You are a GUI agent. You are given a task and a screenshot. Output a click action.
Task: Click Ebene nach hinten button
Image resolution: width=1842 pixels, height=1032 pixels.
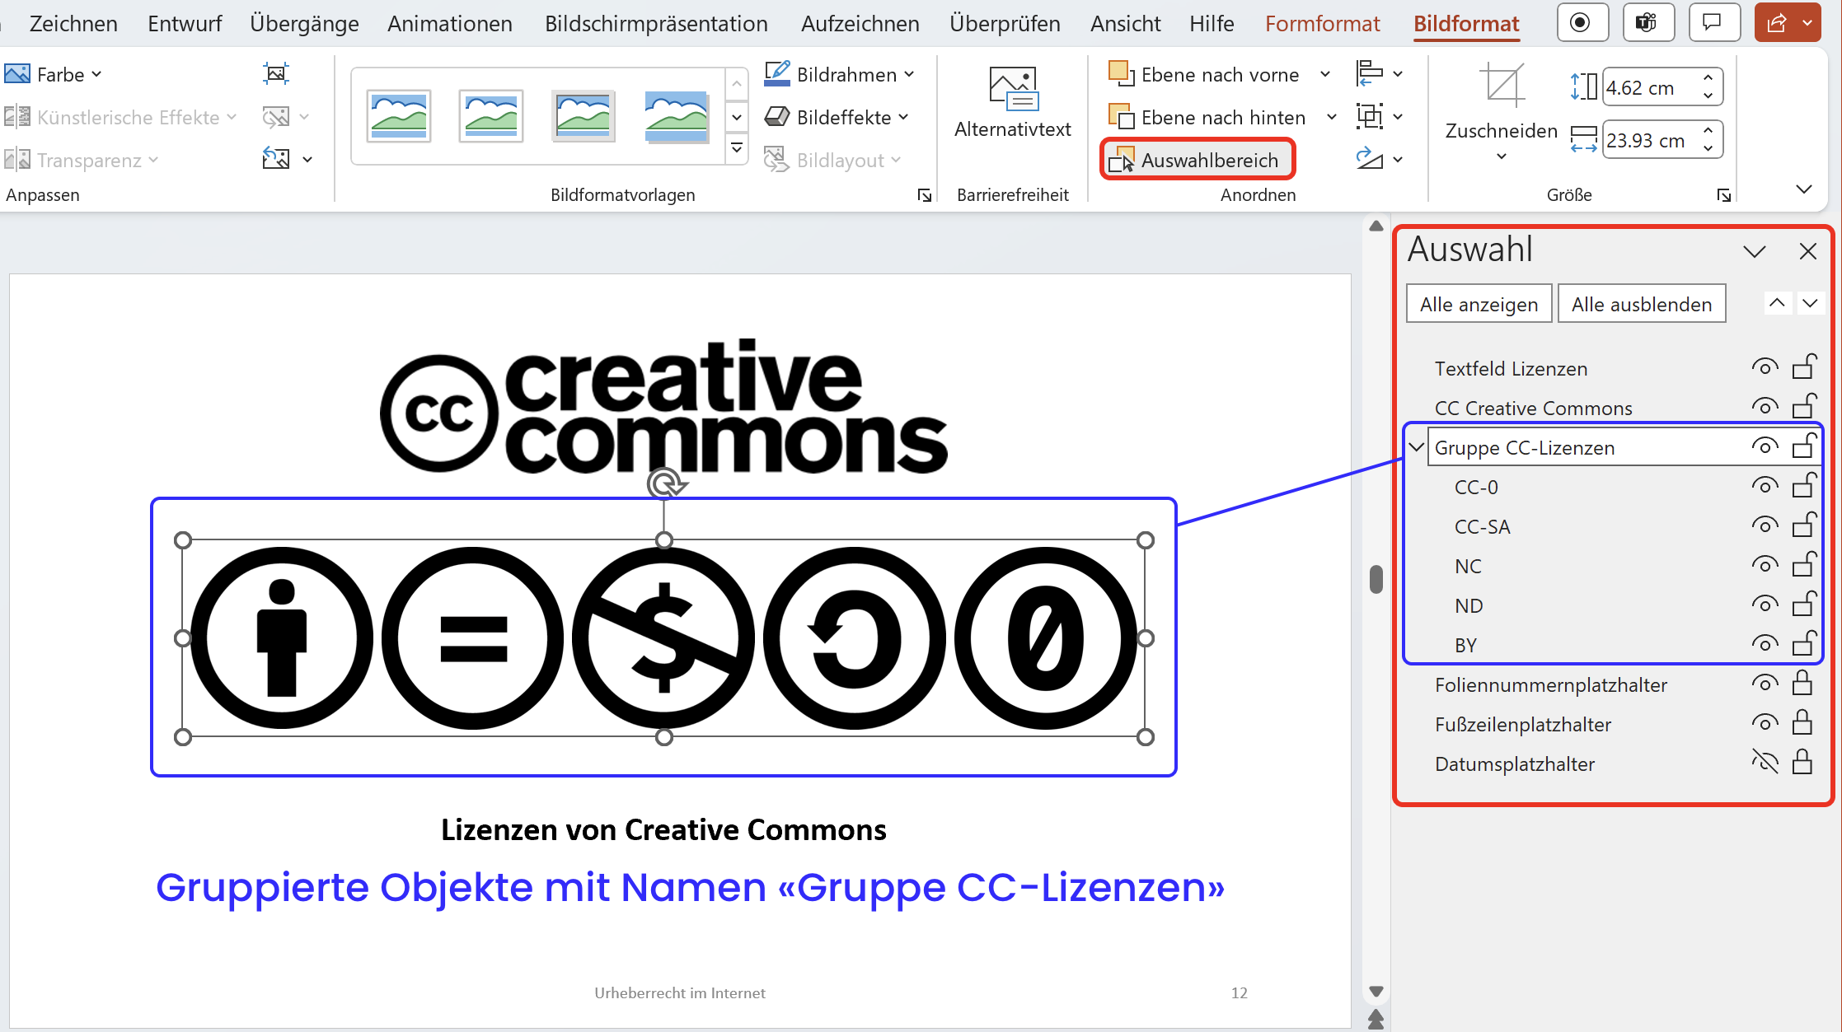tap(1207, 117)
